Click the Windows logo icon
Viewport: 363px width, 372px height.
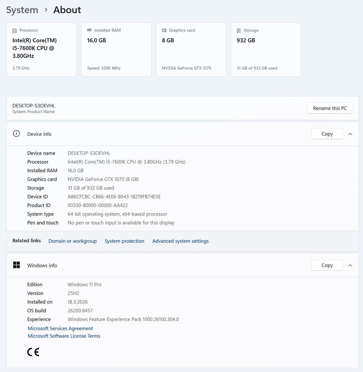[16, 265]
